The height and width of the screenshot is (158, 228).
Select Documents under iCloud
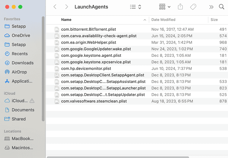[23, 110]
